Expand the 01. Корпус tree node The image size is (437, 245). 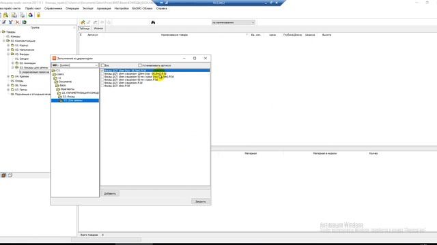click(x=8, y=45)
